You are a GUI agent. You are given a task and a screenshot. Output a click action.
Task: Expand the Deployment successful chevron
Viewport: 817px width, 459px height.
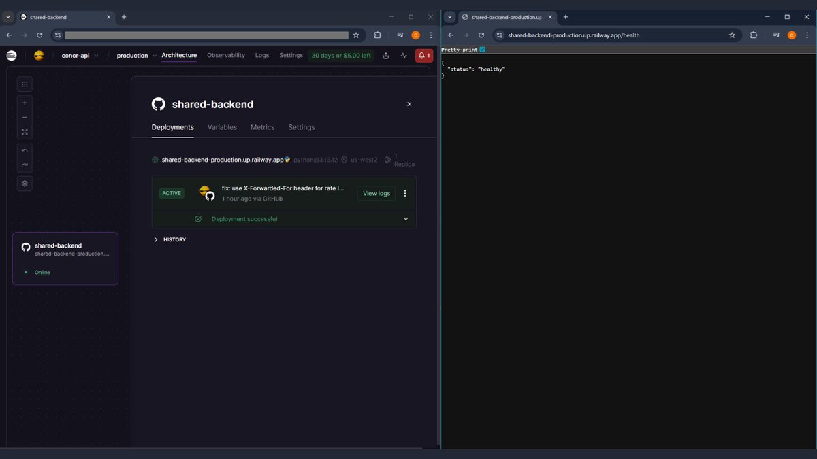(x=406, y=219)
